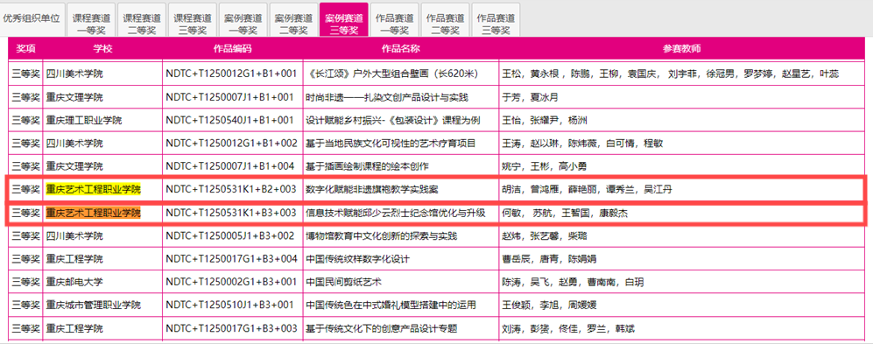Click the orange-highlighted 重庆艺术工程职业学院 cell
This screenshot has width=873, height=344.
click(x=93, y=213)
